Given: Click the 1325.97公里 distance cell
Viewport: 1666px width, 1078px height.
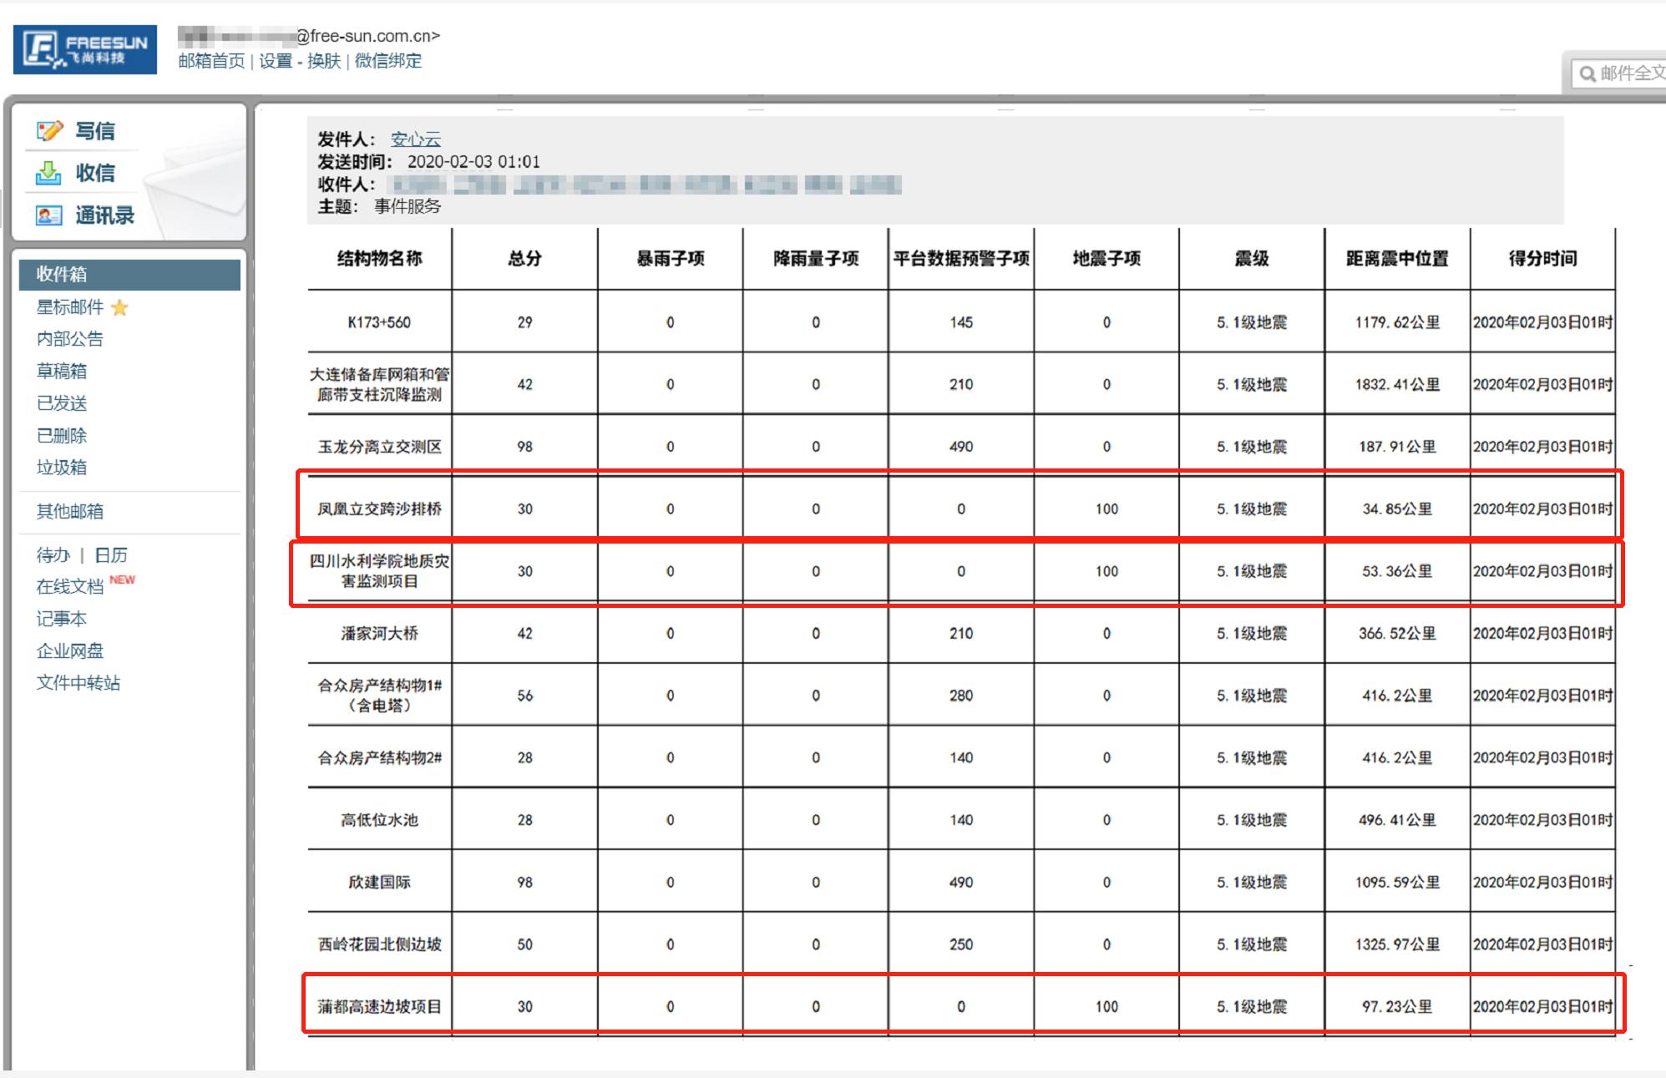Looking at the screenshot, I should pos(1397,944).
